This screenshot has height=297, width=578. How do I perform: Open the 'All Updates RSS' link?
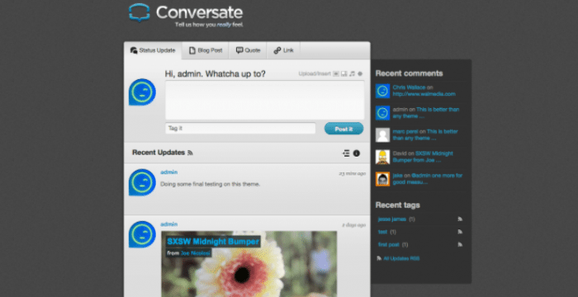(x=401, y=259)
